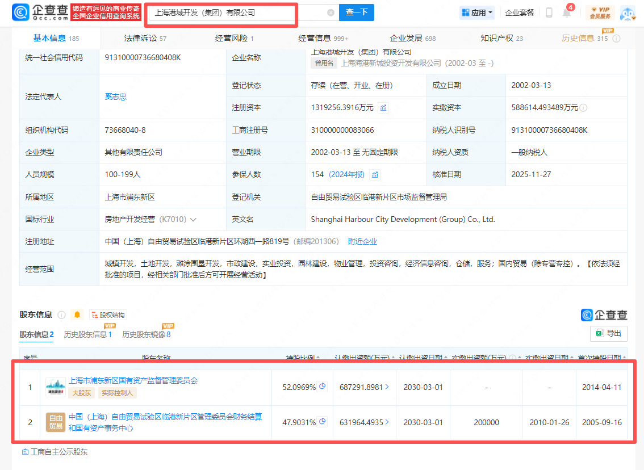This screenshot has width=644, height=470.
Task: Expand the 房地产开发经营 (K7010) industry chevron
Action: [193, 220]
